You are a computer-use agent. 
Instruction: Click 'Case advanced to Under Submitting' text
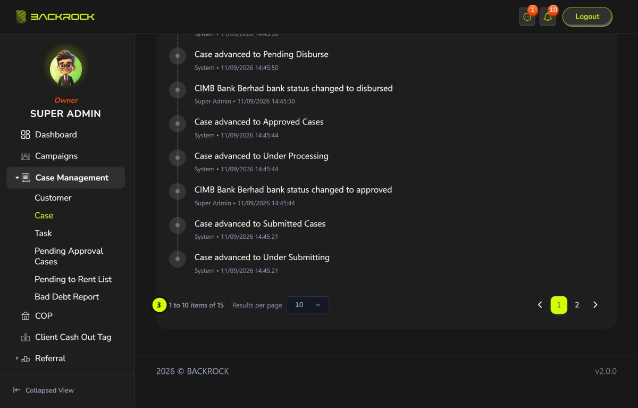coord(262,257)
